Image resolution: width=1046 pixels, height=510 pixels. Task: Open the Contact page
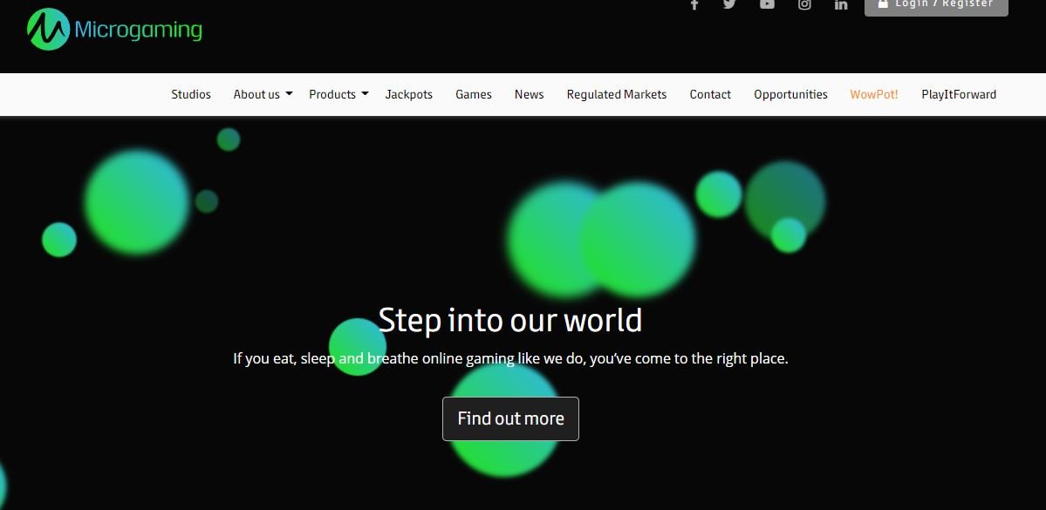710,94
